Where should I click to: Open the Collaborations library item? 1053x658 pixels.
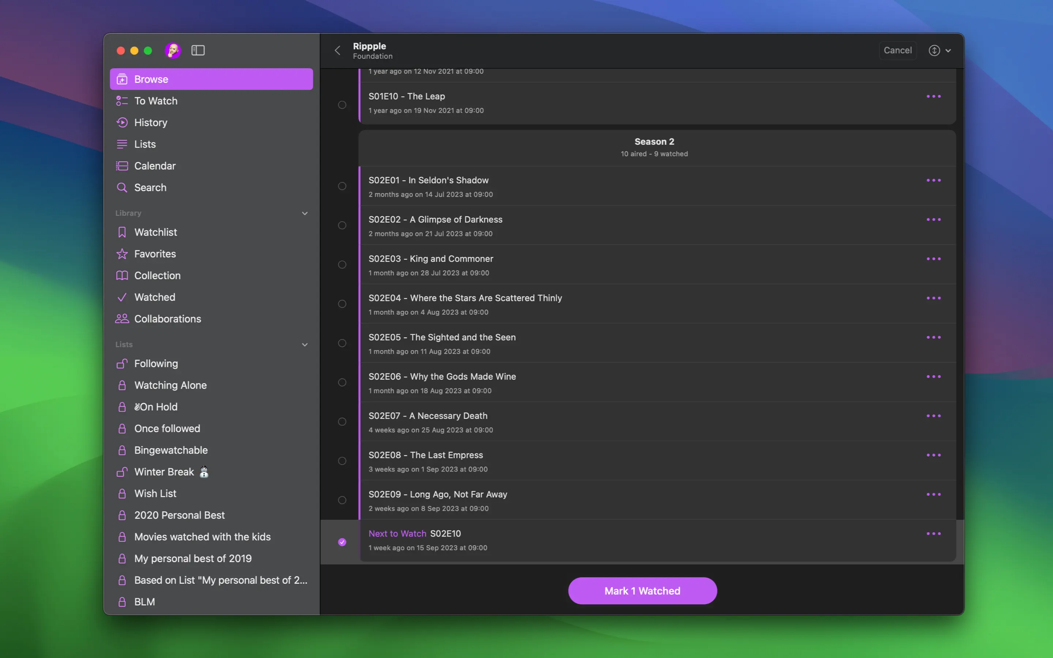coord(167,319)
